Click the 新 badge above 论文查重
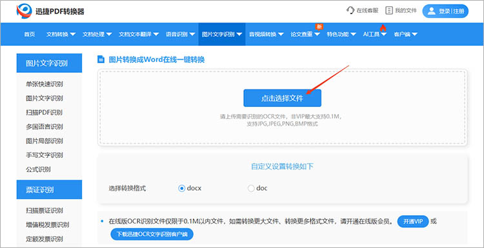484x248 pixels. pos(319,26)
